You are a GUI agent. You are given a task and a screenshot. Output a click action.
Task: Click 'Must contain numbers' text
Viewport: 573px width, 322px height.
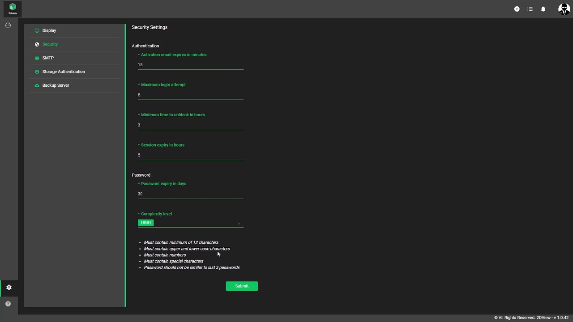coord(165,255)
